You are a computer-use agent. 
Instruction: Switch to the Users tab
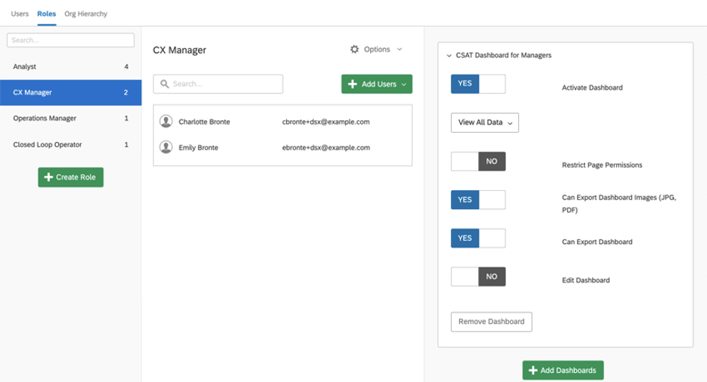click(x=20, y=14)
